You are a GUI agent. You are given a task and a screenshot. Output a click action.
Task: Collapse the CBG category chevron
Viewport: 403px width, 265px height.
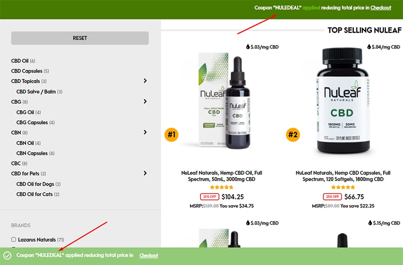[x=145, y=102]
